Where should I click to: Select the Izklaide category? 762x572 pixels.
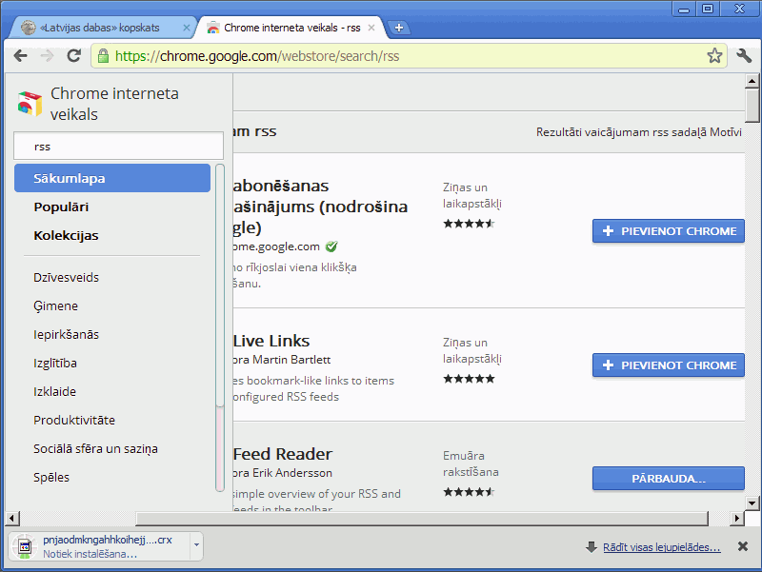tap(54, 391)
